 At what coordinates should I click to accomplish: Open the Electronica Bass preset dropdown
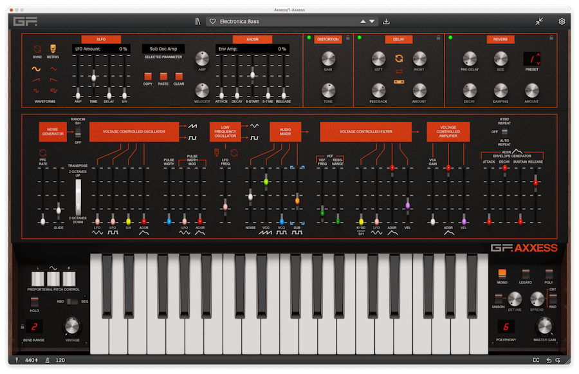click(x=291, y=21)
